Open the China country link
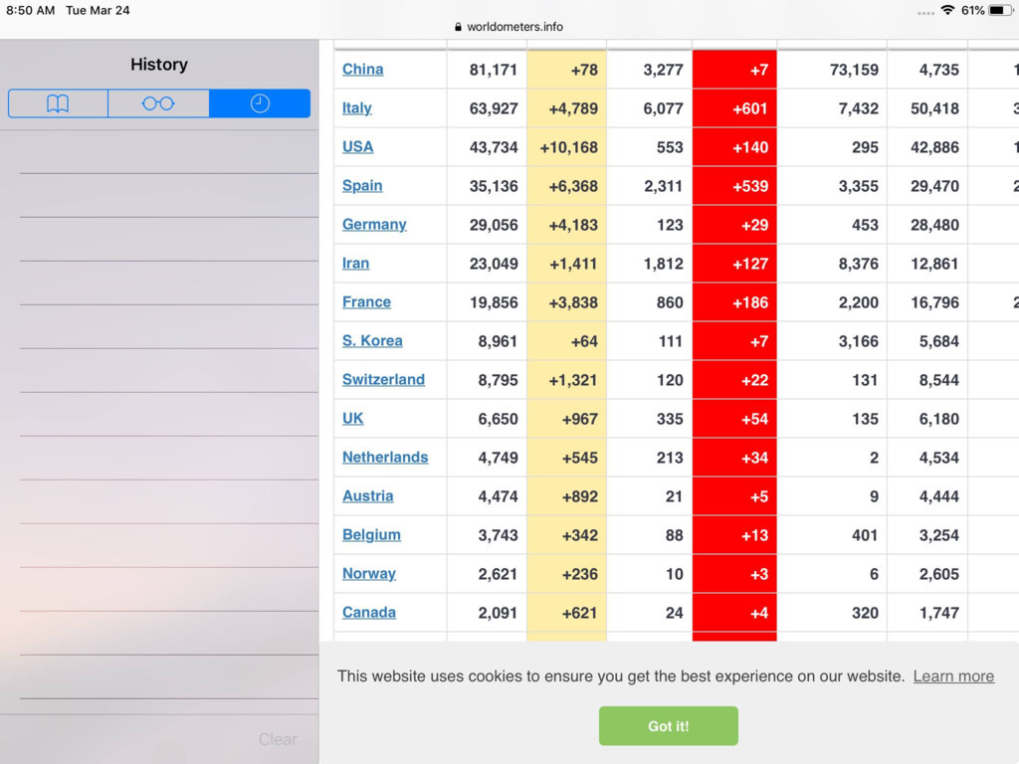The width and height of the screenshot is (1019, 764). 363,70
